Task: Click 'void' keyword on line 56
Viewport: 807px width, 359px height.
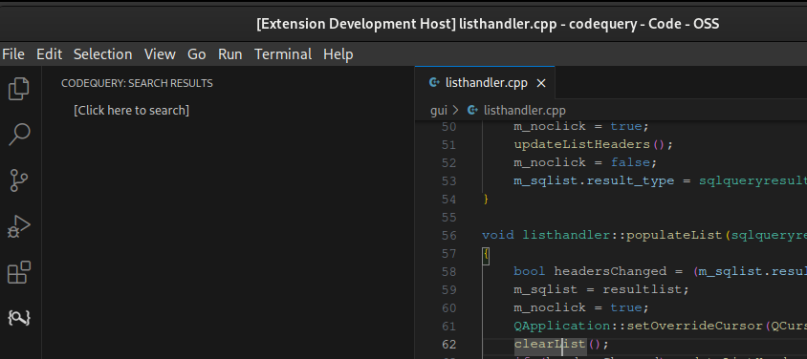Action: [x=498, y=235]
